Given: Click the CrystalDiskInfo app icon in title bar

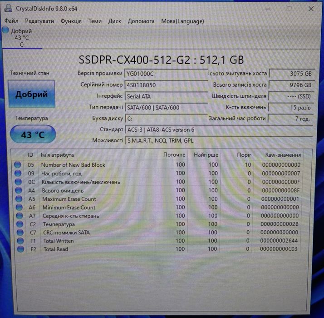Looking at the screenshot, I should [x=9, y=8].
